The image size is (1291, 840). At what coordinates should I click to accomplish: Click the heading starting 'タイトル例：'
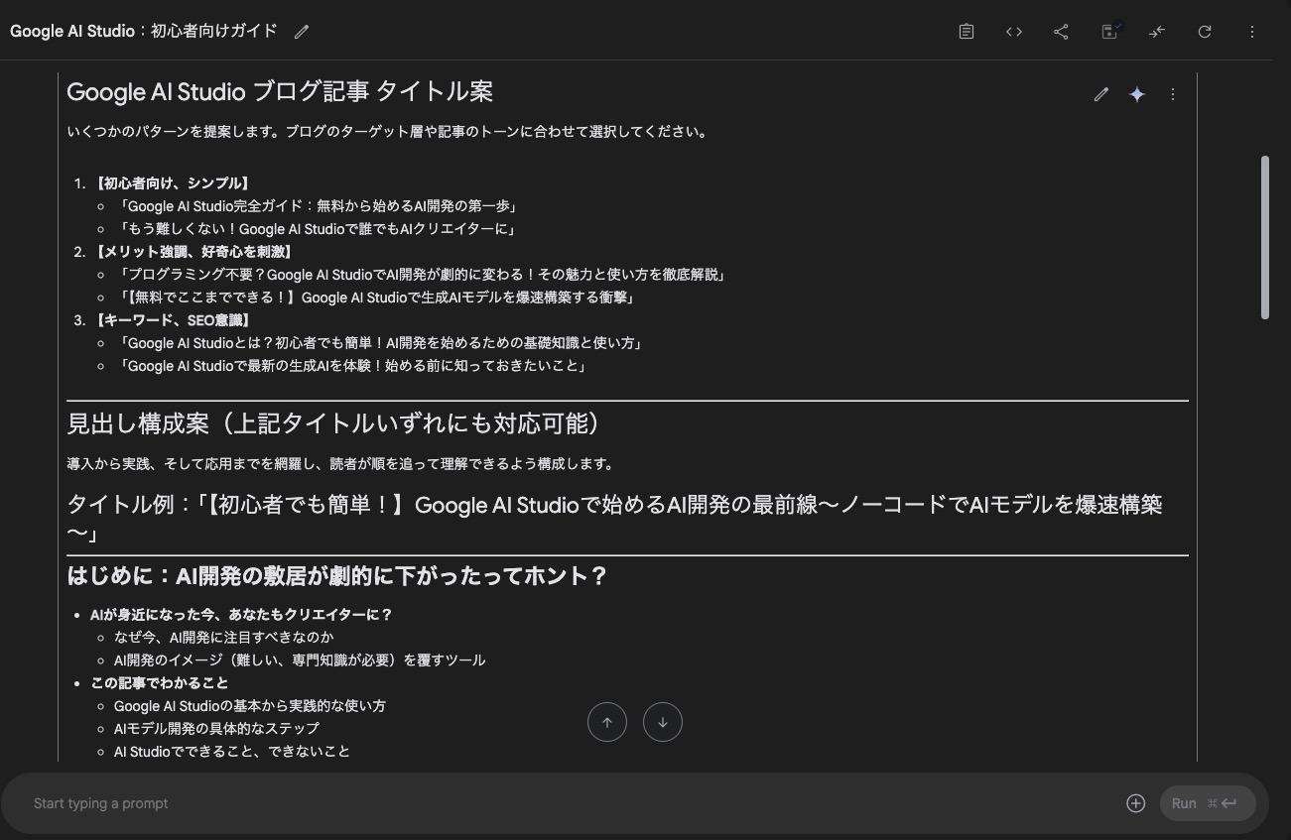[x=614, y=520]
